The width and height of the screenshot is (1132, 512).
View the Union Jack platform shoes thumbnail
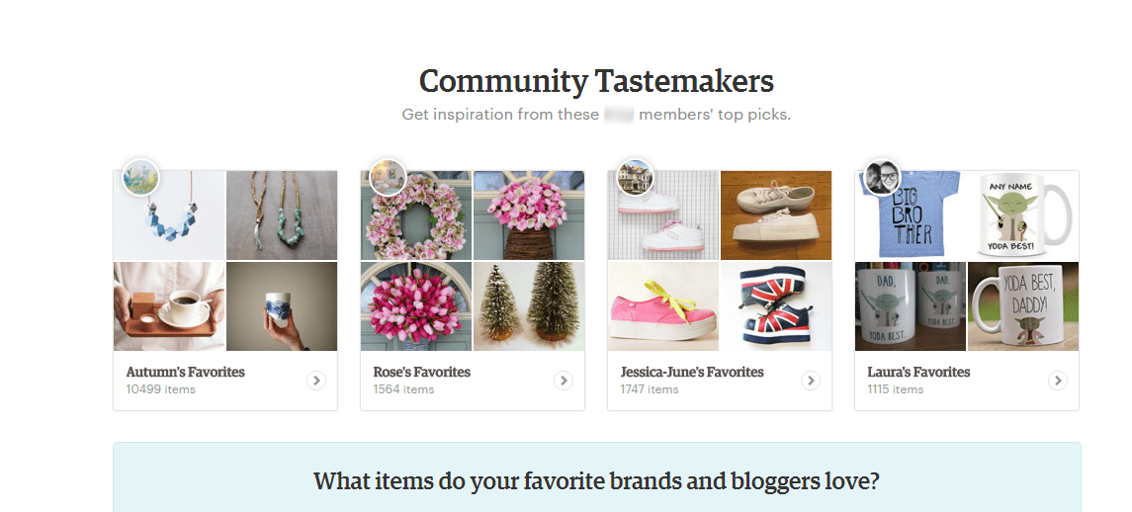(x=776, y=306)
